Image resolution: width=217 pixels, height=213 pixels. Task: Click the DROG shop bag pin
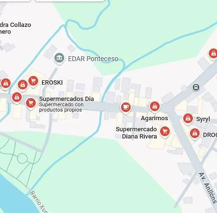click(195, 134)
